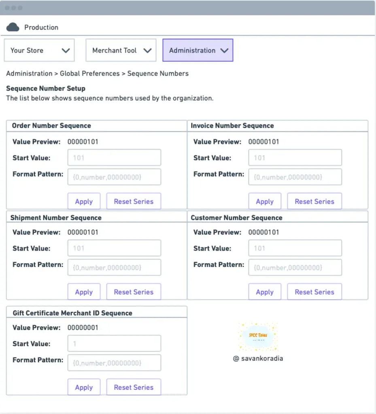Reset the Gift Certificate Merchant ID series

pyautogui.click(x=134, y=387)
